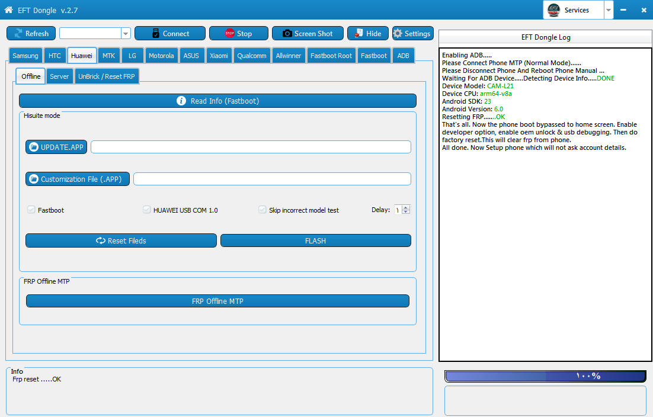653x417 pixels.
Task: Click the UPDATE.APP file path field
Action: tap(251, 147)
